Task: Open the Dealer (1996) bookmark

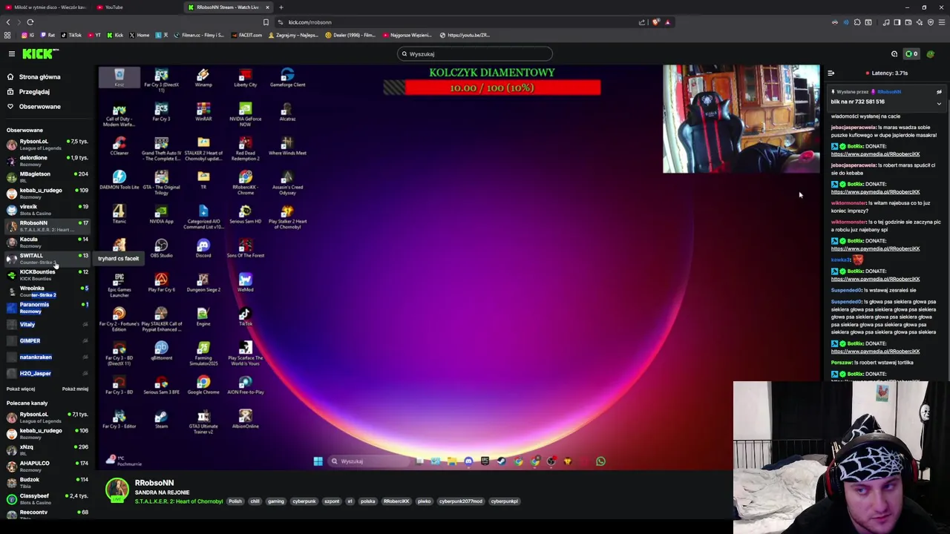Action: [350, 35]
